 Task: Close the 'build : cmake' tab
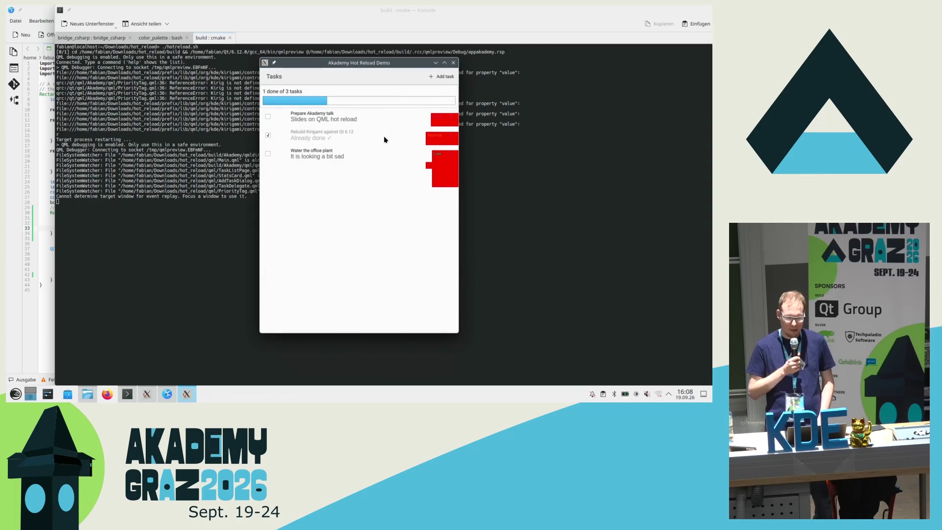tap(230, 38)
